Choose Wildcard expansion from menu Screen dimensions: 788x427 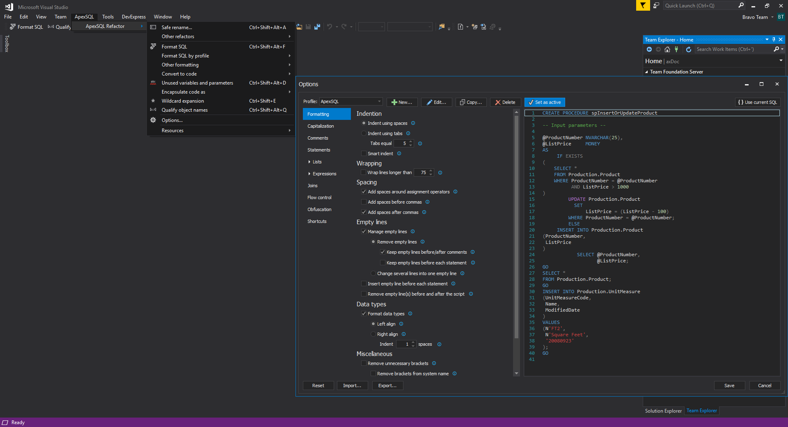coord(221,101)
